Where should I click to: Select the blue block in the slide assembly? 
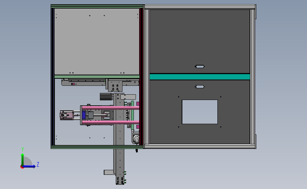pyautogui.click(x=84, y=115)
